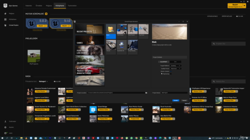The height and width of the screenshot is (140, 250).
Task: Create project for Xoio Berlin Flat
Action: point(166,119)
